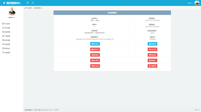Open 用户管理 in the sidebar

pos(7,28)
